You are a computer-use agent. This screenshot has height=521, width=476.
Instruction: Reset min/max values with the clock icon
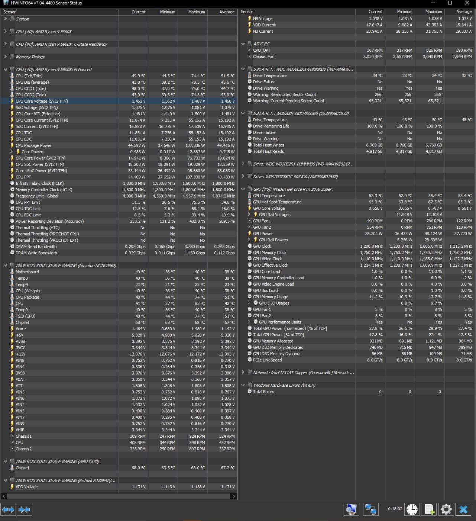pos(412,509)
